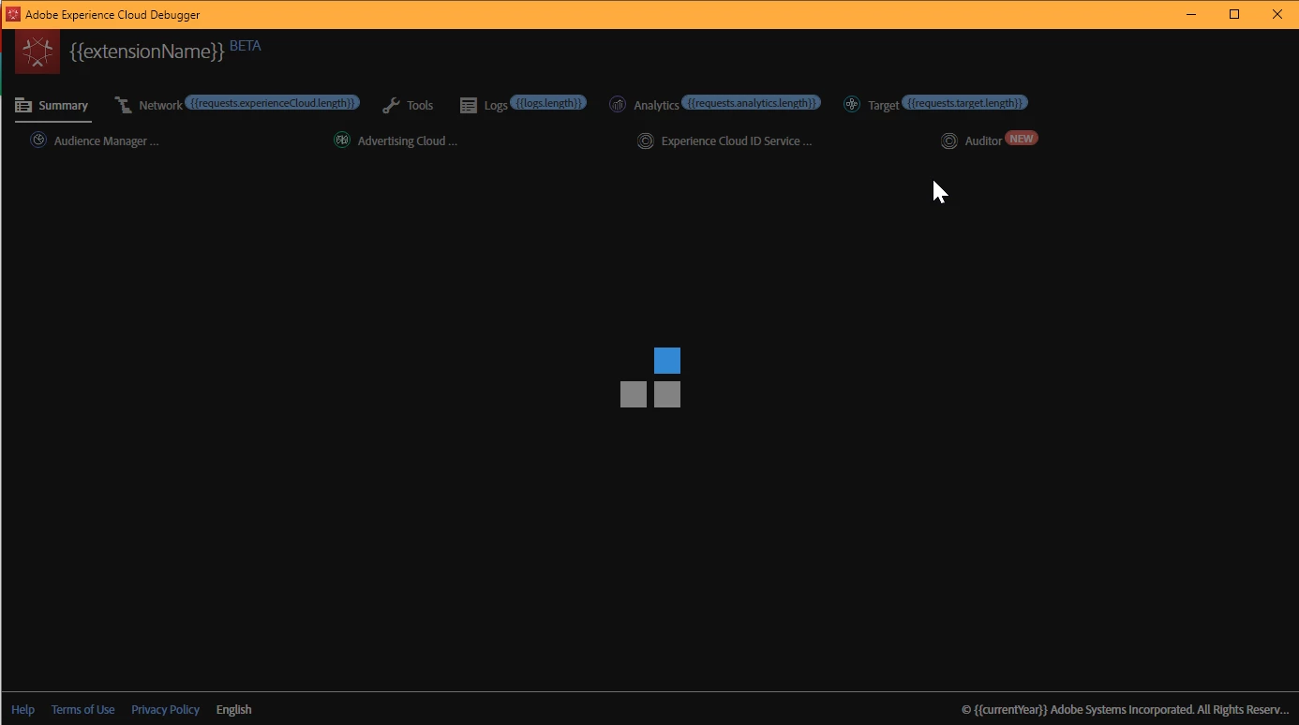Close the Adobe Experience Cloud Debugger window
Viewport: 1299px width, 725px height.
tap(1277, 14)
